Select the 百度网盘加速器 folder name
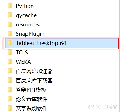Viewport: 120px width, 112px height. point(34,71)
